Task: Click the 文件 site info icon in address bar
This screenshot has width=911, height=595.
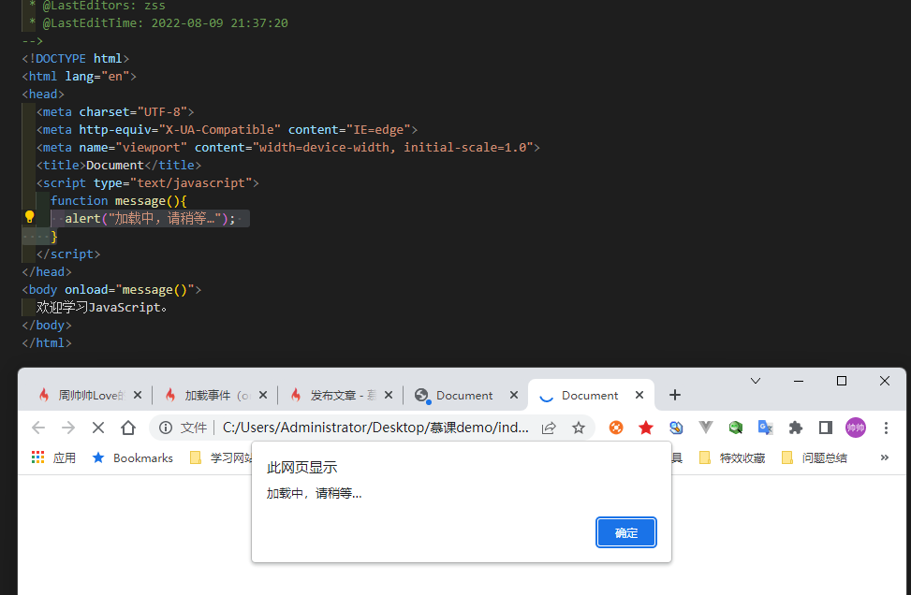Action: tap(166, 428)
